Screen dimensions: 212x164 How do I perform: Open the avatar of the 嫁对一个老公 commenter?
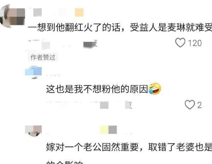[x=34, y=131]
